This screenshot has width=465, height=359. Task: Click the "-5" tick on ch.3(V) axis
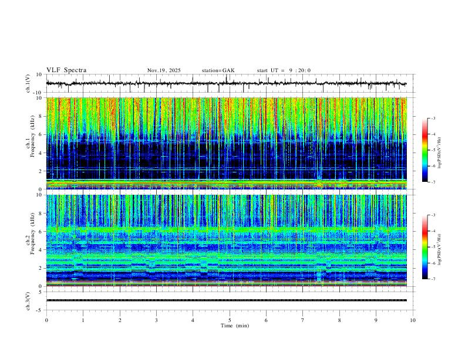point(40,310)
